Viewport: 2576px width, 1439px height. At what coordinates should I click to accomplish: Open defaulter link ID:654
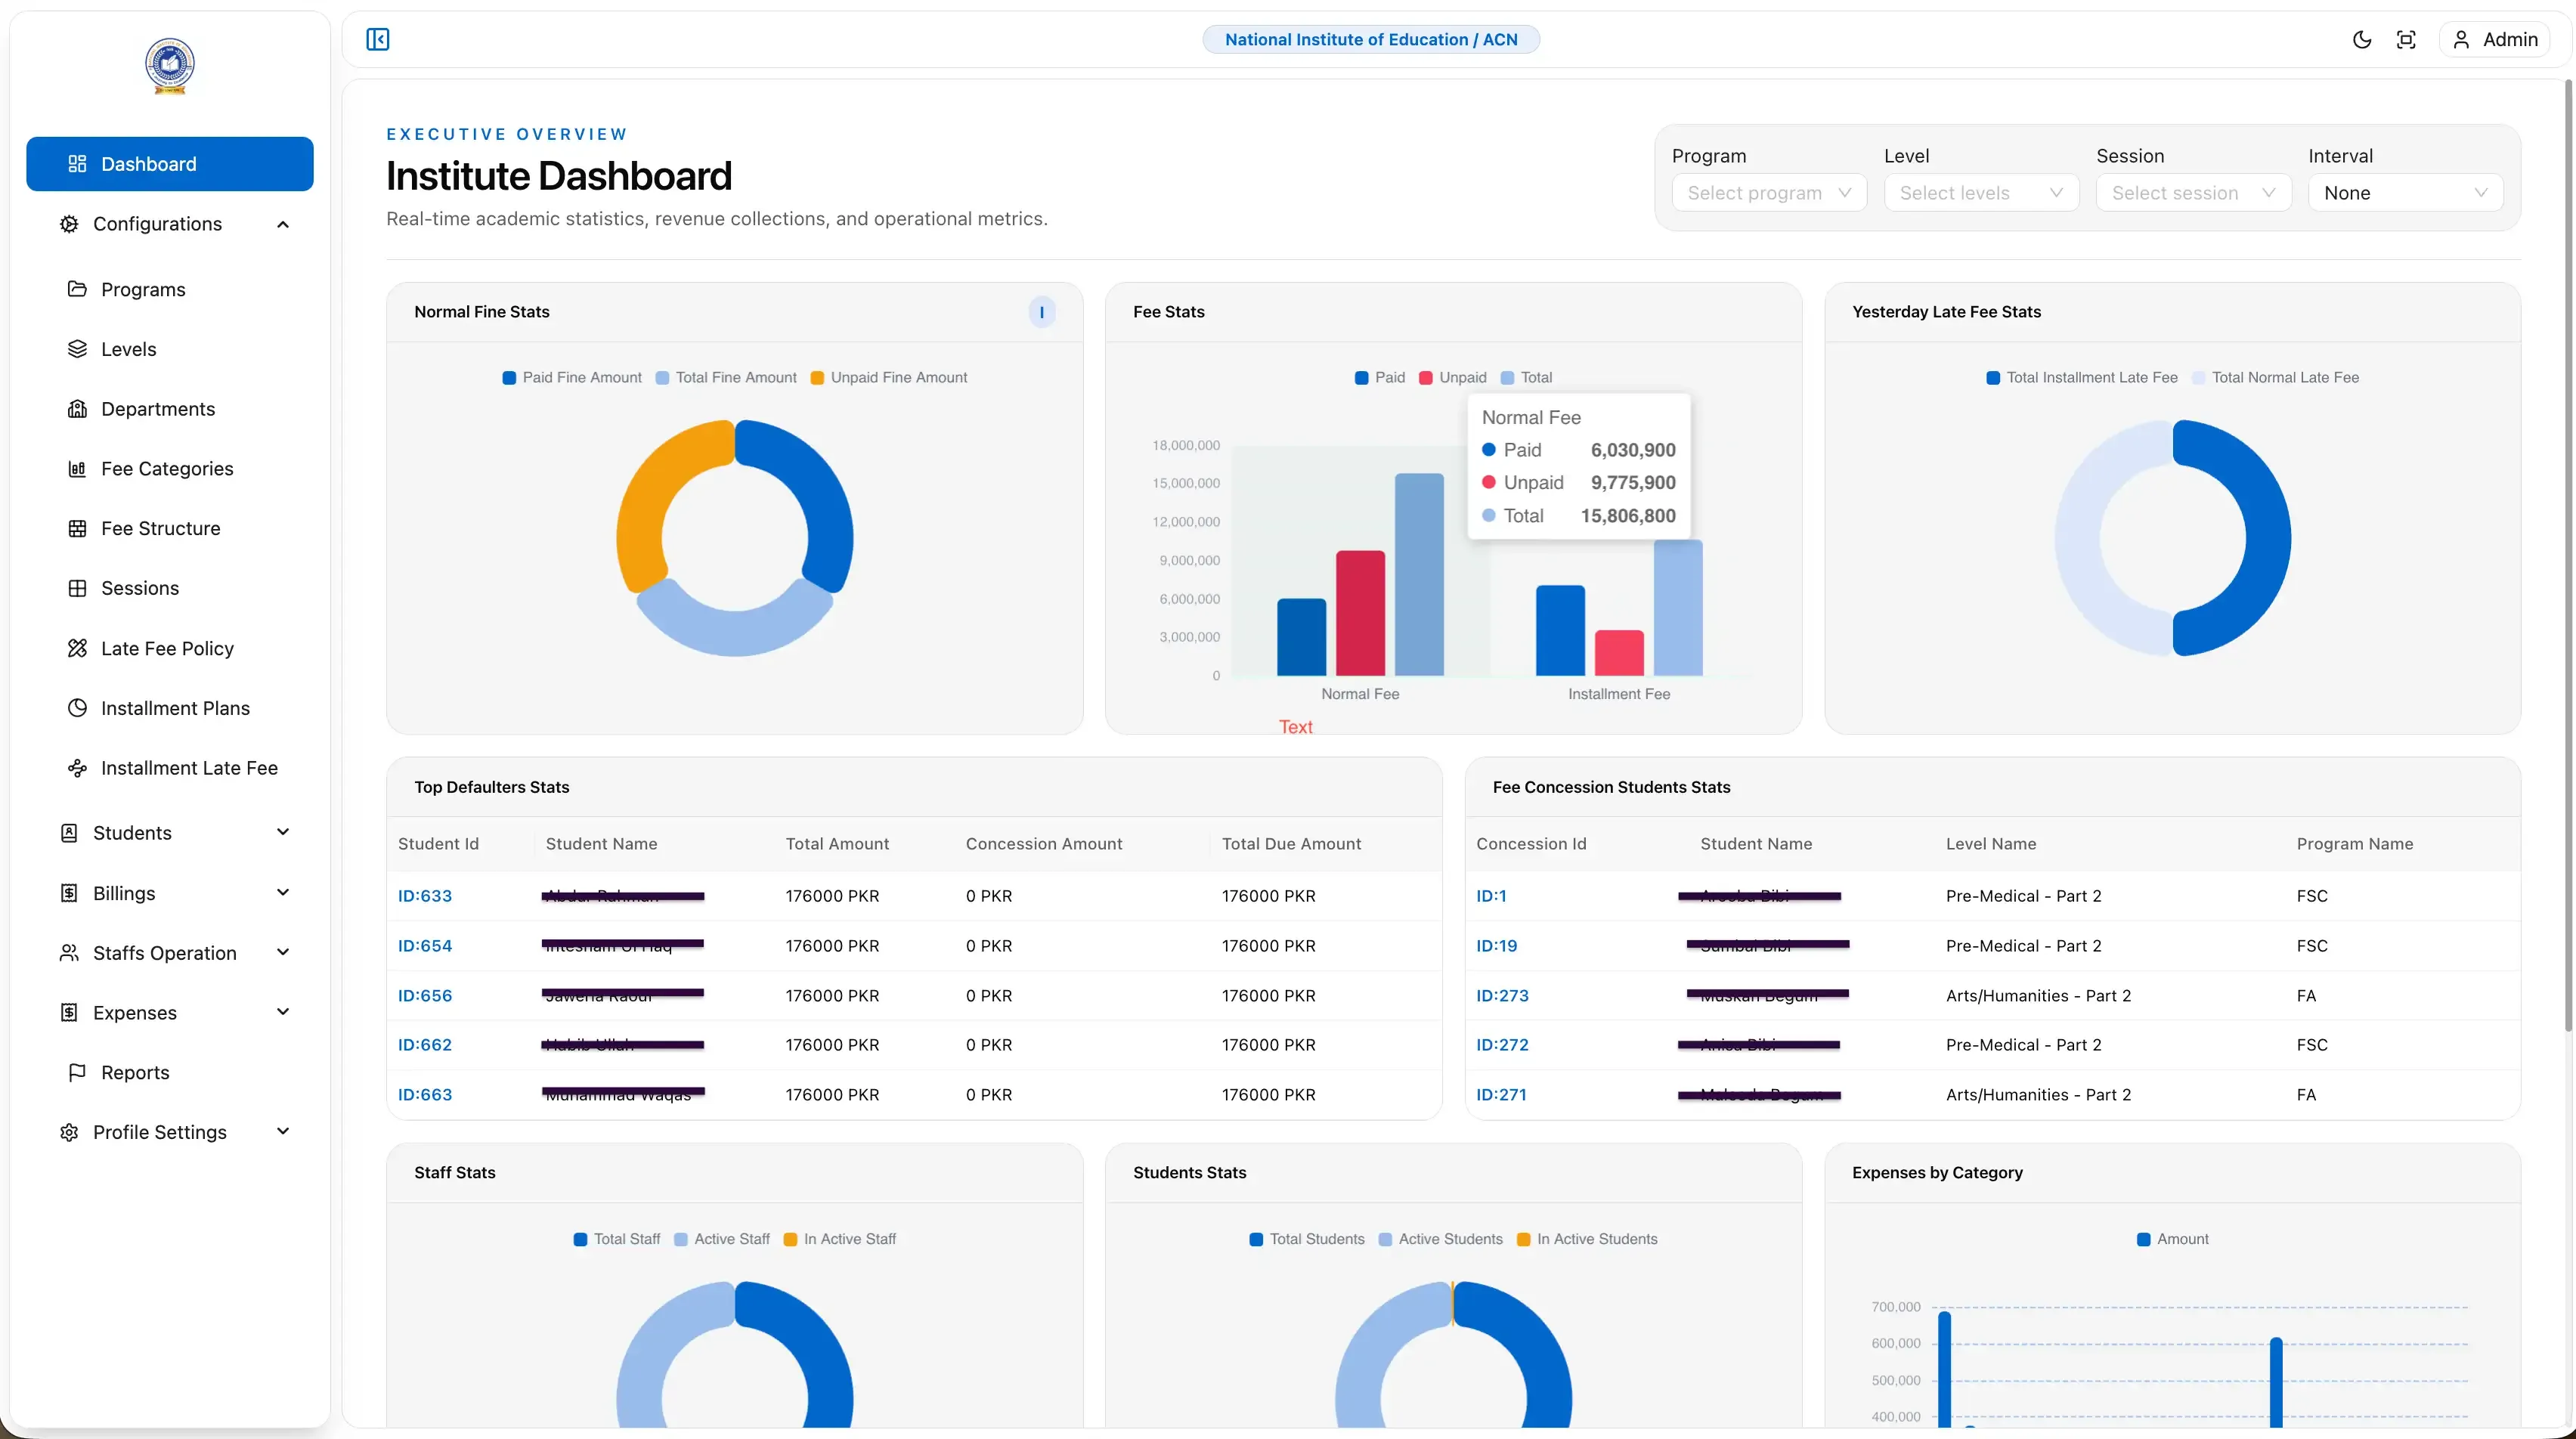click(x=425, y=946)
